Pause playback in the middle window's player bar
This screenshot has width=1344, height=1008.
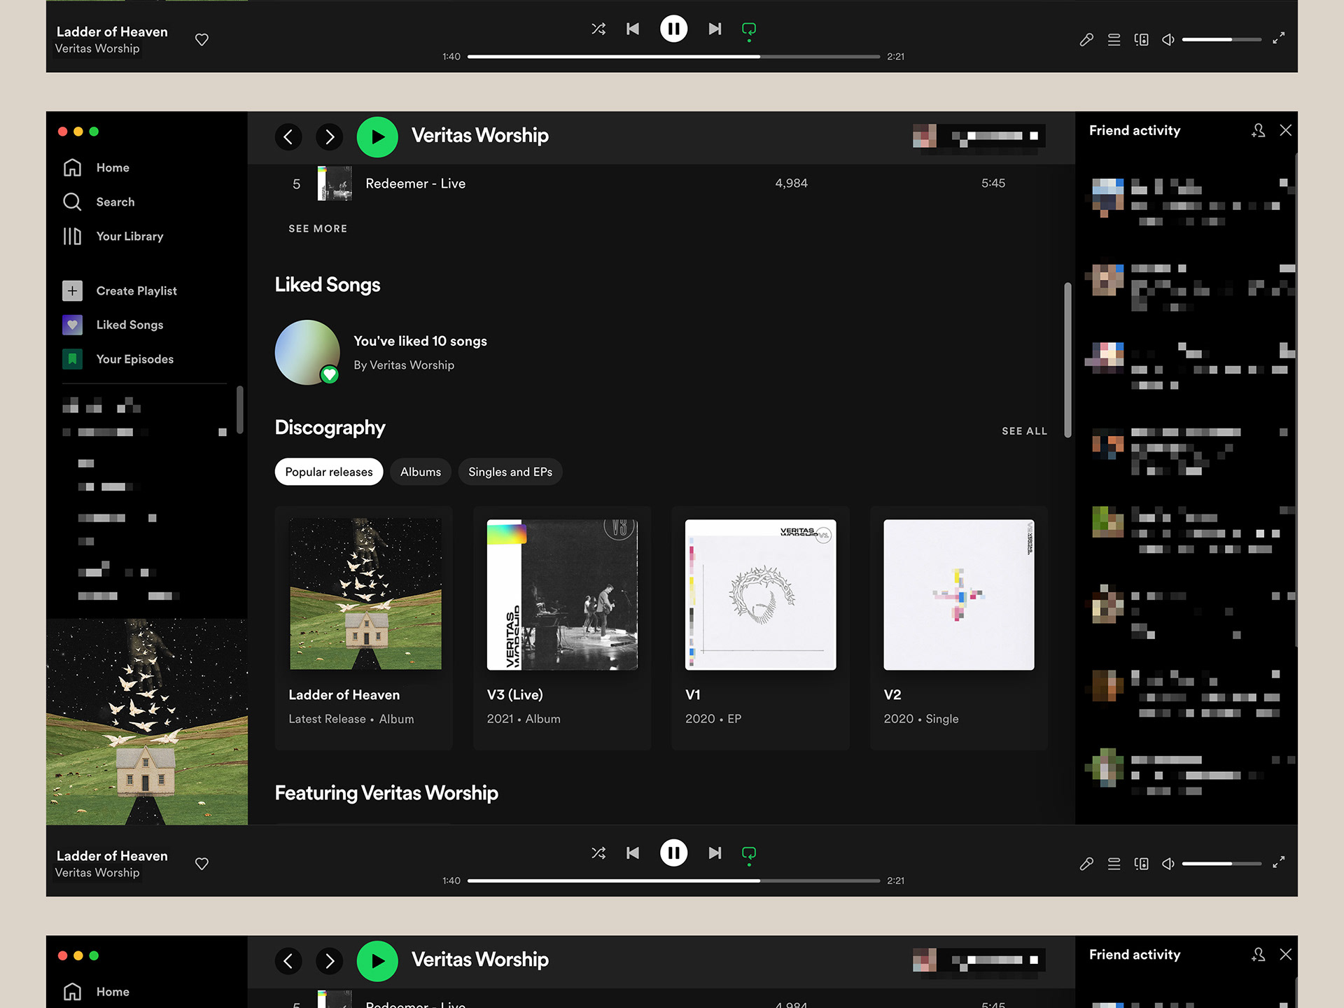coord(674,853)
